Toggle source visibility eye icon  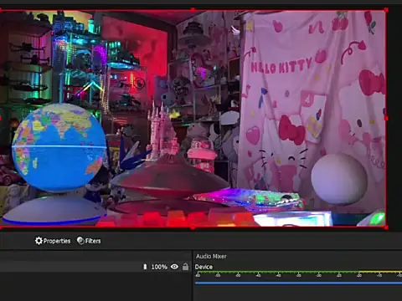[174, 267]
